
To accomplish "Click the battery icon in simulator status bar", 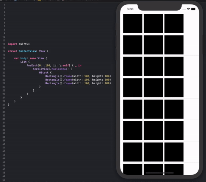I will click(193, 9).
